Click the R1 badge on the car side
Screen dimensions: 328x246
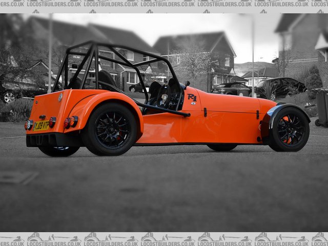[x=192, y=97]
